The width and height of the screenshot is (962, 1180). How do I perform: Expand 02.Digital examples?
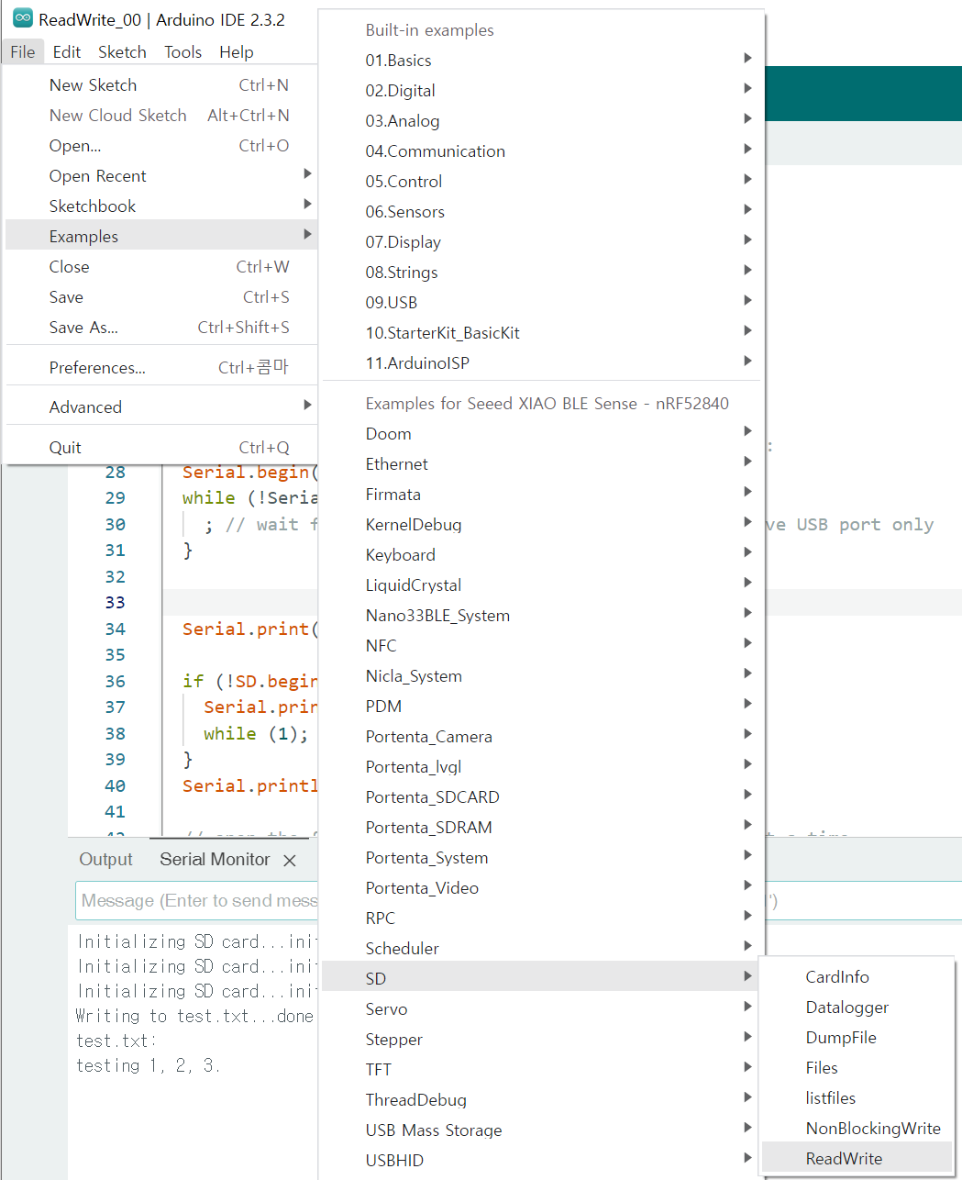(x=542, y=91)
